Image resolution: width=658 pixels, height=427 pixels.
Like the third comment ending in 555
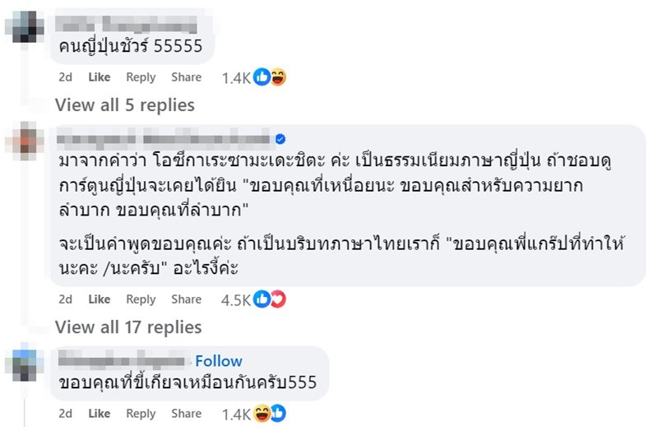[x=99, y=413]
